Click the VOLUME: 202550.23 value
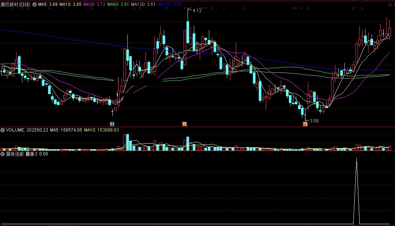395x226 pixels. pos(27,130)
